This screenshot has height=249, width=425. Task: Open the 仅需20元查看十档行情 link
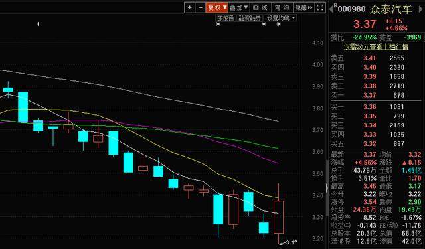pyautogui.click(x=376, y=47)
